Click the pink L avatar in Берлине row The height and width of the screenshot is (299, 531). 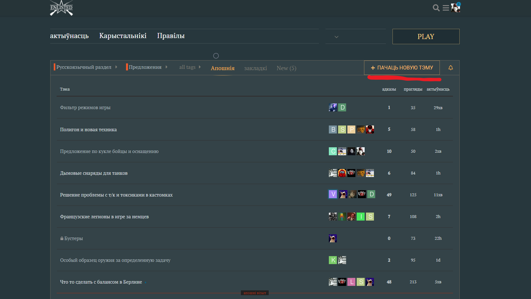pyautogui.click(x=352, y=282)
